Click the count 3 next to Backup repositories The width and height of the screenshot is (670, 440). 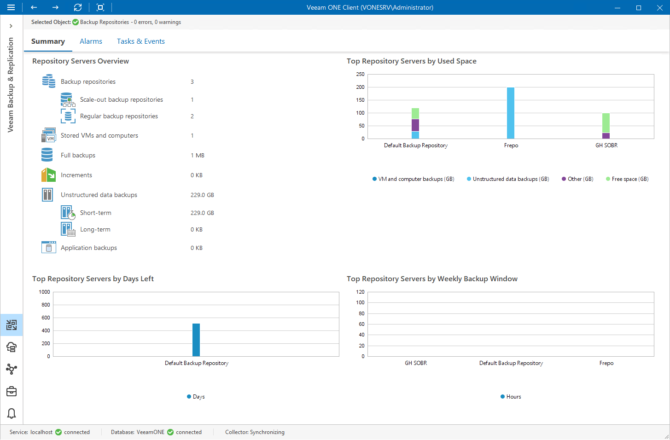click(x=192, y=81)
